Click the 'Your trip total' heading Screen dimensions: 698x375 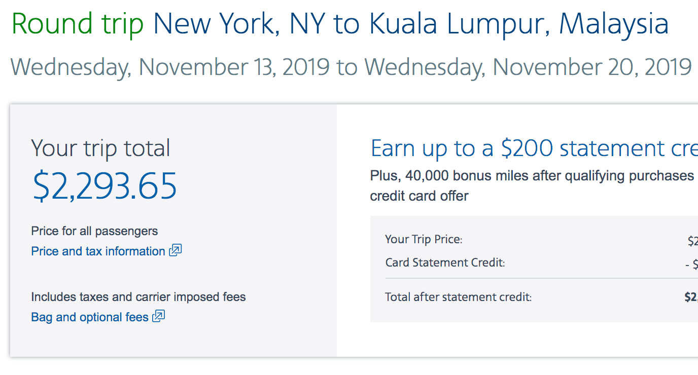point(100,148)
